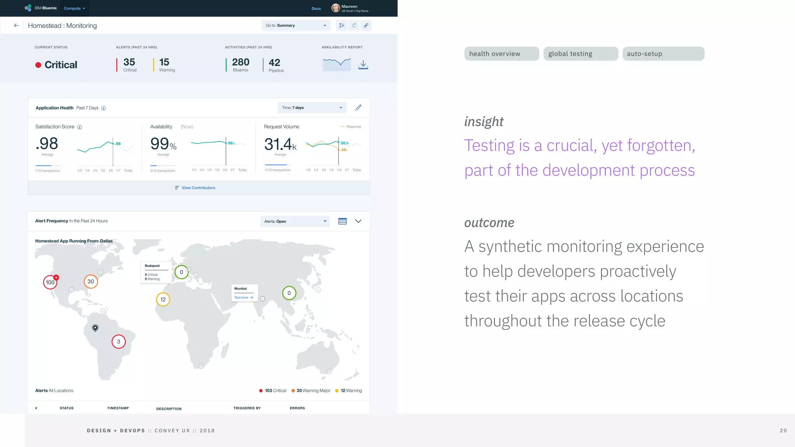Viewport: 795px width, 447px height.
Task: Click the DESCRIPTION column header
Action: coord(169,409)
